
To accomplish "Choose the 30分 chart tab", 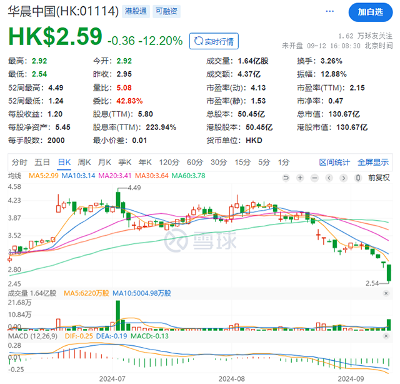I will click(x=219, y=163).
